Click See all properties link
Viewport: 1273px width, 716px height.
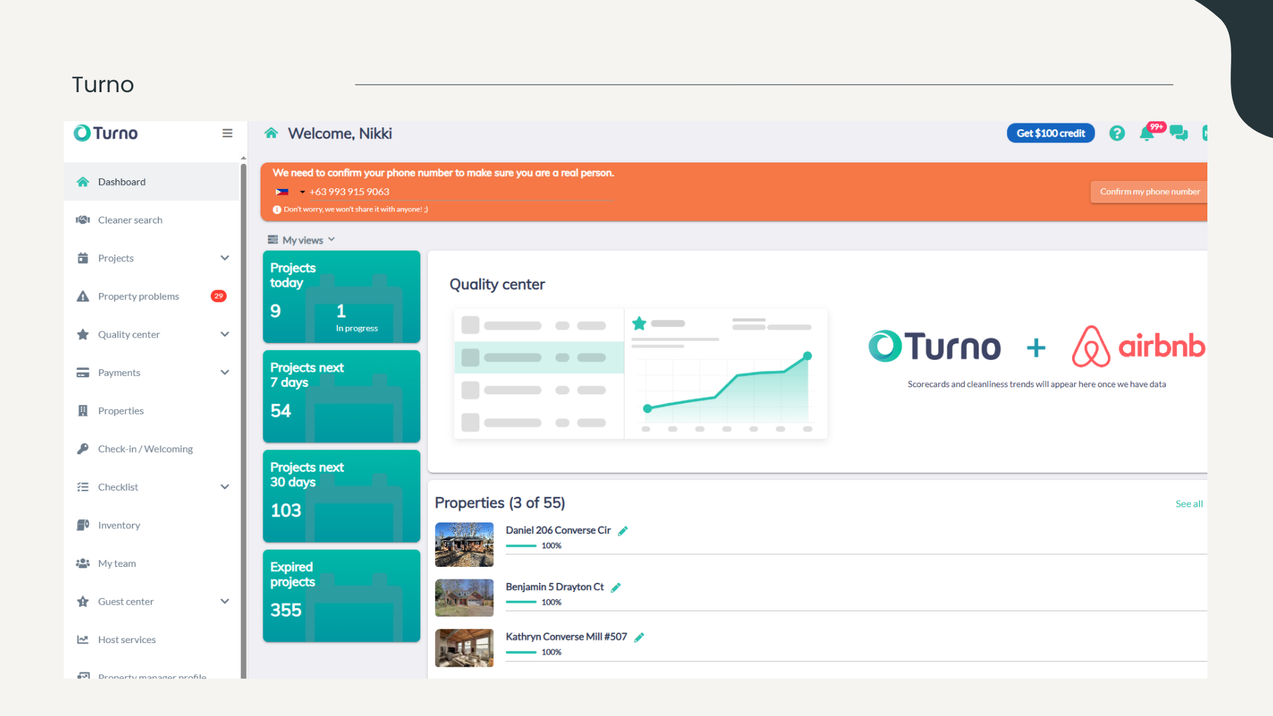point(1189,504)
